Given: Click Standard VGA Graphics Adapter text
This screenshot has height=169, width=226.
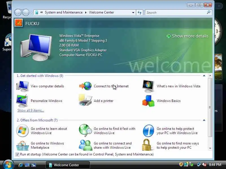Looking at the screenshot, I should click(83, 50).
